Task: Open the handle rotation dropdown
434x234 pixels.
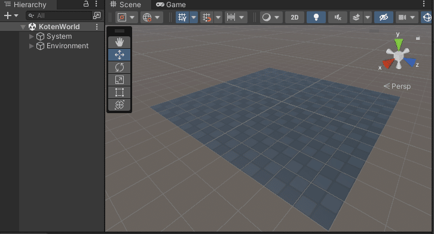Action: (157, 17)
